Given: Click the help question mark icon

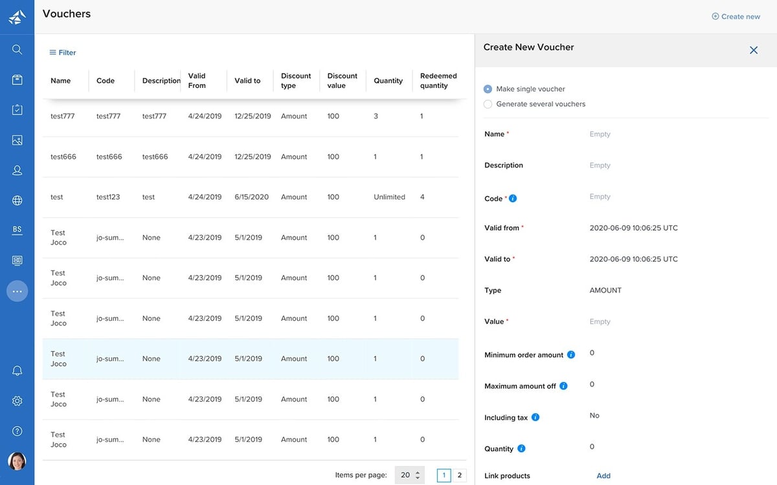Looking at the screenshot, I should coord(17,431).
